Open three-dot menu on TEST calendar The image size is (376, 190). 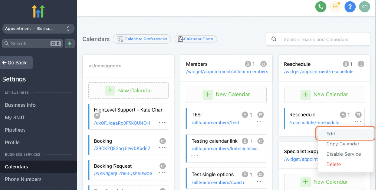click(260, 122)
